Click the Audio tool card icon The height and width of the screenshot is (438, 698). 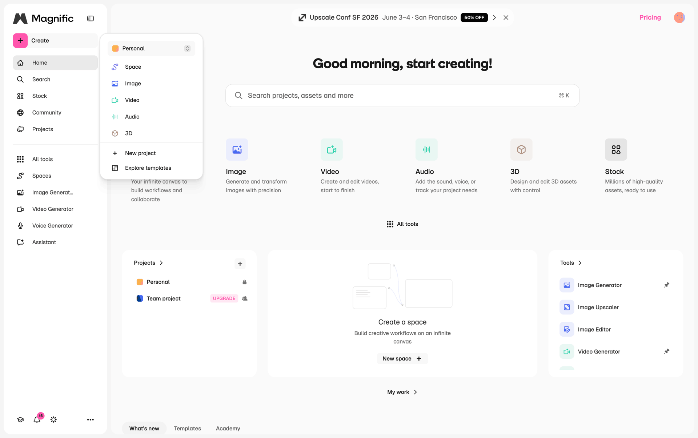click(426, 149)
